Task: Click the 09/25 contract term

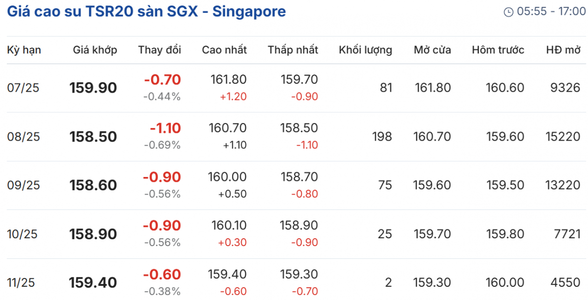Action: click(23, 185)
